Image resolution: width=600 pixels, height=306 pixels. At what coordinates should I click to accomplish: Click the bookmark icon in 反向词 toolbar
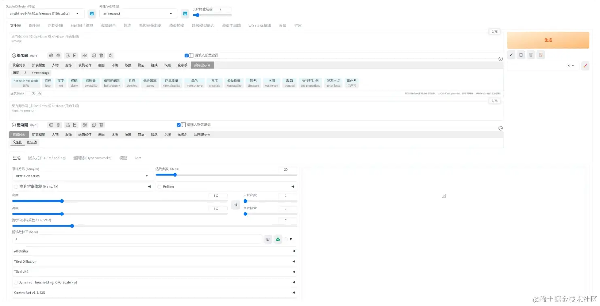(x=75, y=125)
